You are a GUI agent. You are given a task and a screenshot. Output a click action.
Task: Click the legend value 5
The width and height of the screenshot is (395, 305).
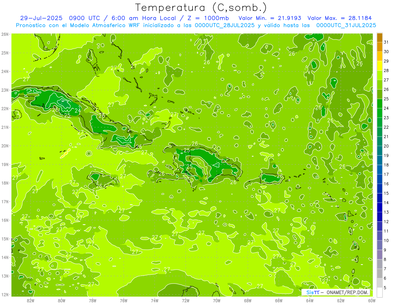coord(385,288)
